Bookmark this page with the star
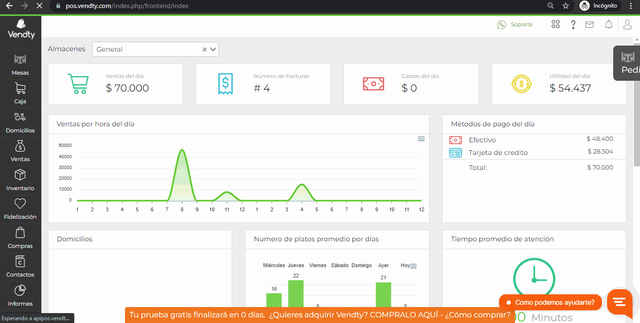 [566, 6]
